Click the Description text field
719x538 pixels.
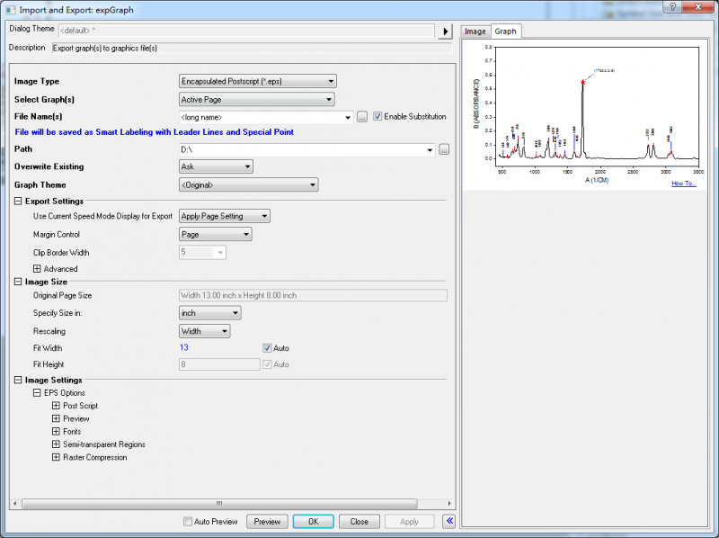pyautogui.click(x=252, y=49)
